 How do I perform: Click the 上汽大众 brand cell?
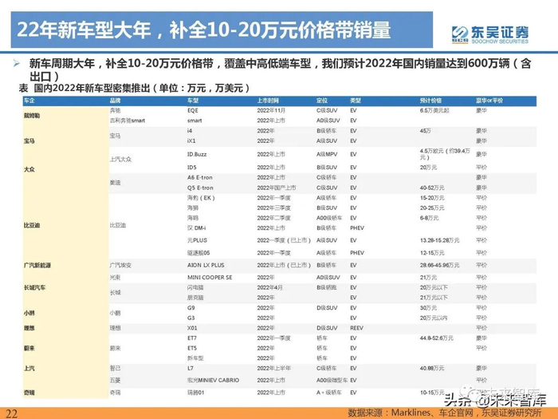click(120, 160)
